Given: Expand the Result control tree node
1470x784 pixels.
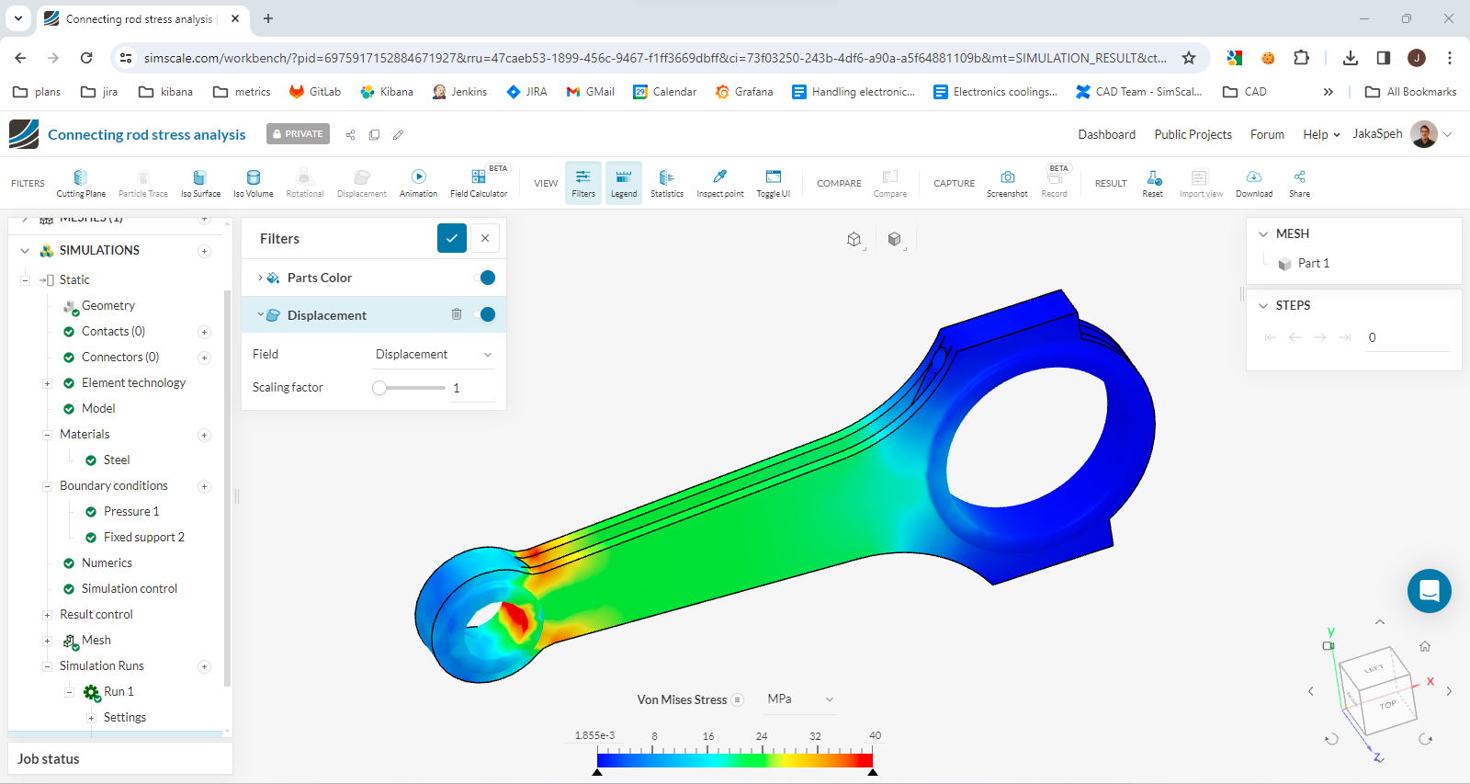Looking at the screenshot, I should 47,615.
